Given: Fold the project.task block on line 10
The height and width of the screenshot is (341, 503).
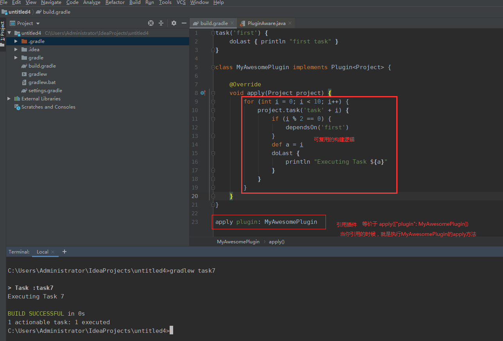Looking at the screenshot, I should pyautogui.click(x=213, y=110).
